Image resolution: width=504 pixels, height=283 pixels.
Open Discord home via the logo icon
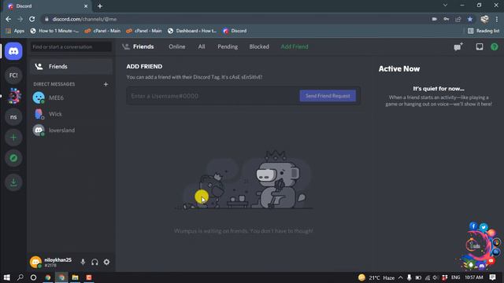click(13, 51)
